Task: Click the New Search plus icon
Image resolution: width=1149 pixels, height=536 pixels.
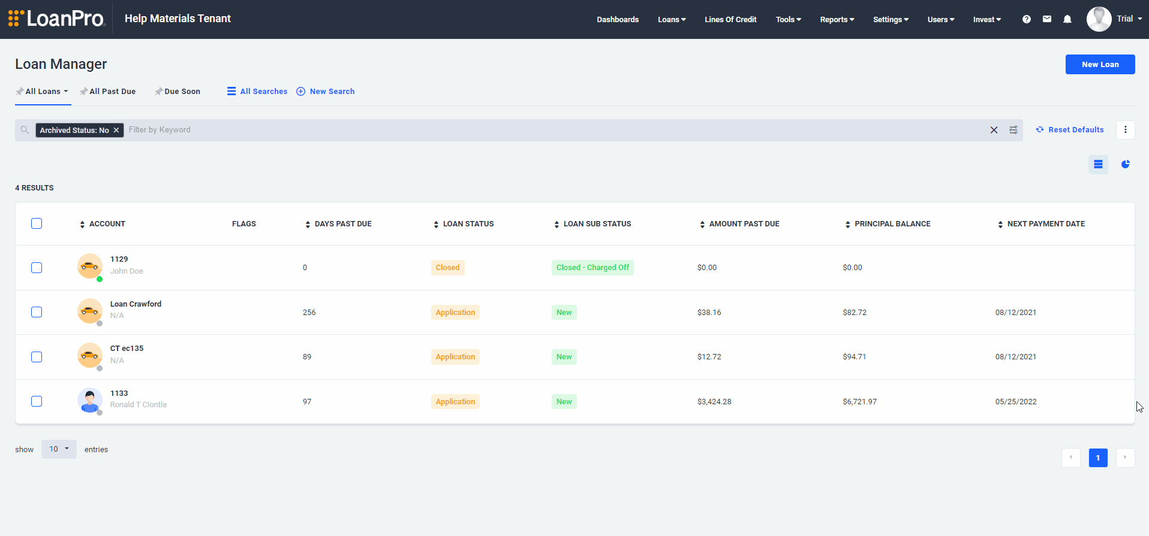Action: click(301, 91)
